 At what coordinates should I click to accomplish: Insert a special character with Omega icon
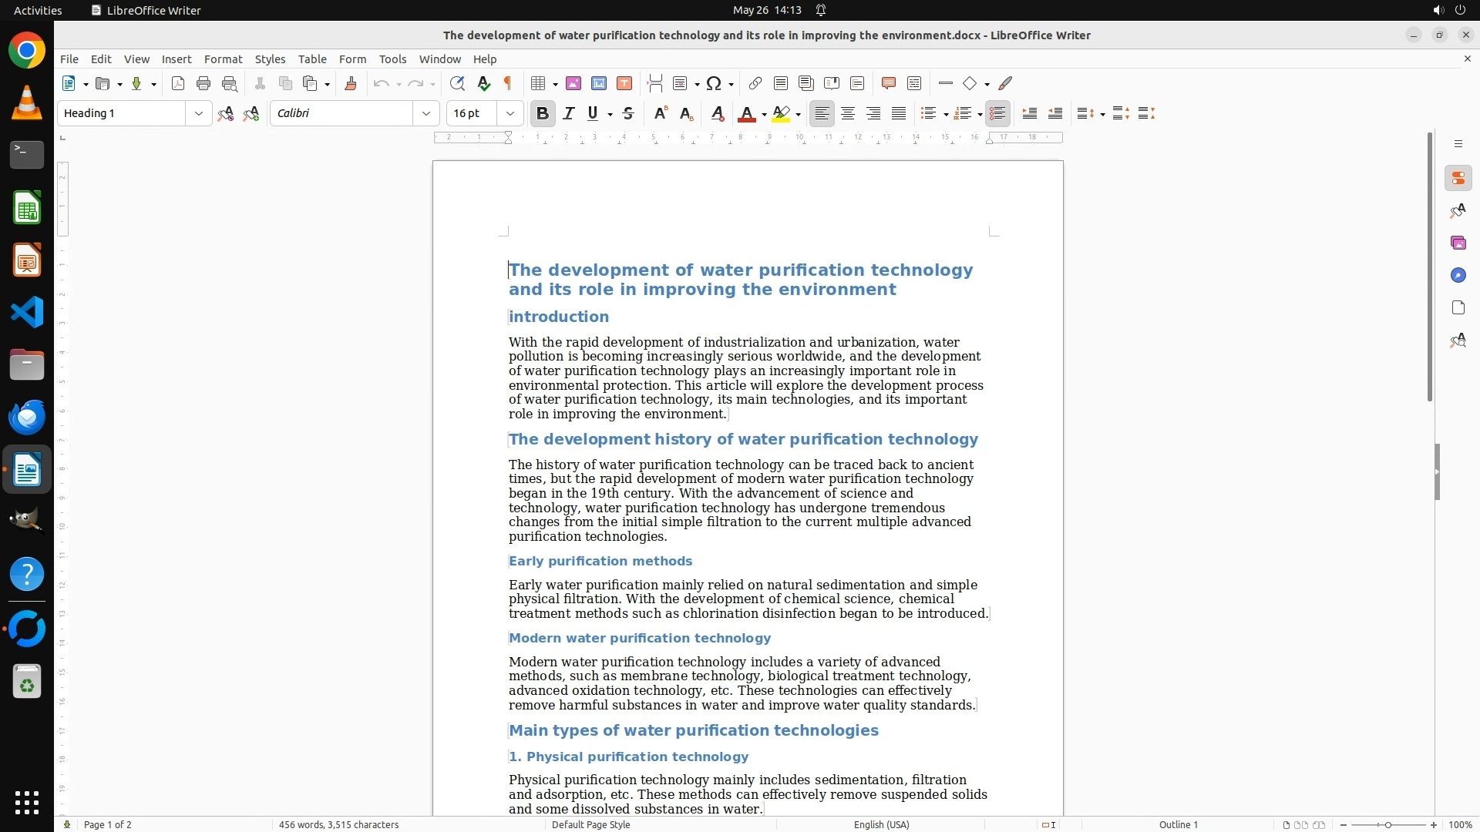pos(714,83)
